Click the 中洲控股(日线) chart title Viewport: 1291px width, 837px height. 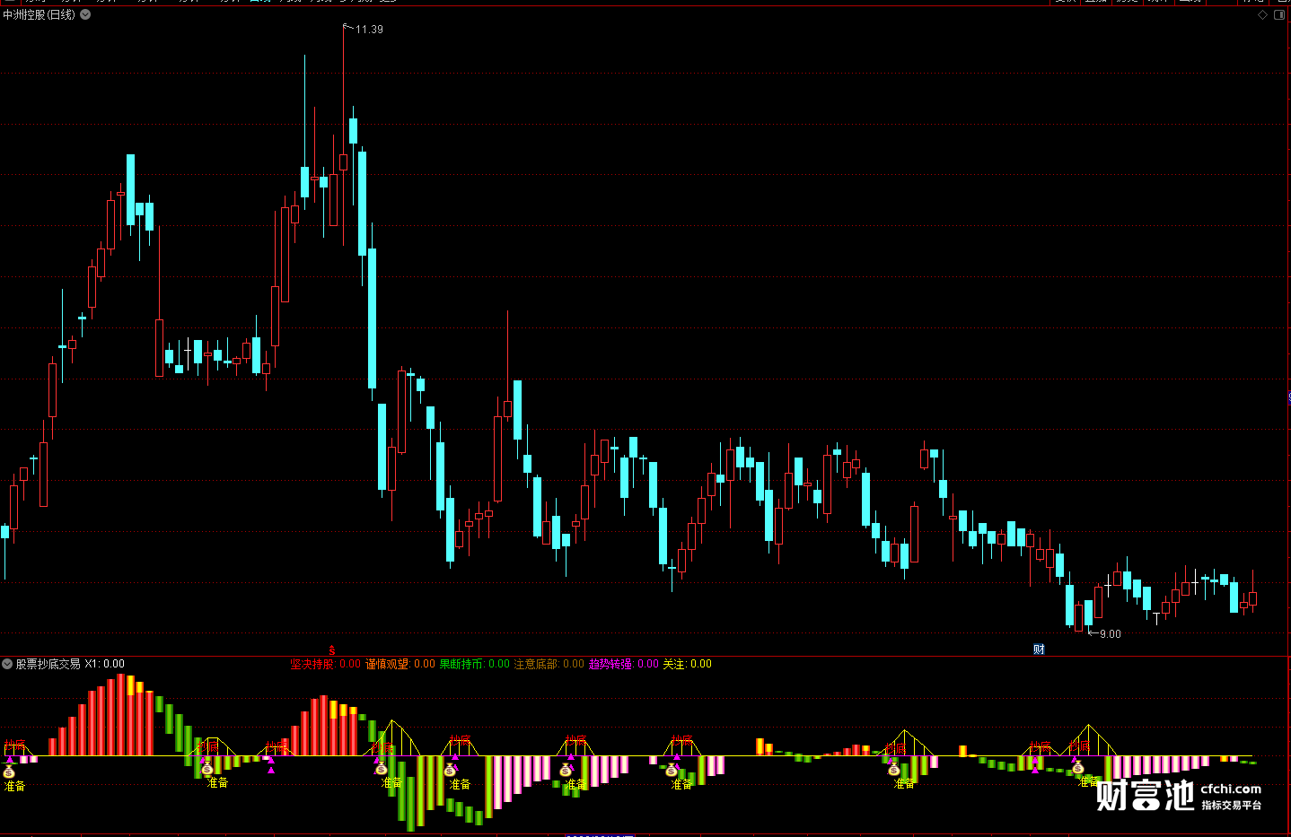pyautogui.click(x=39, y=14)
